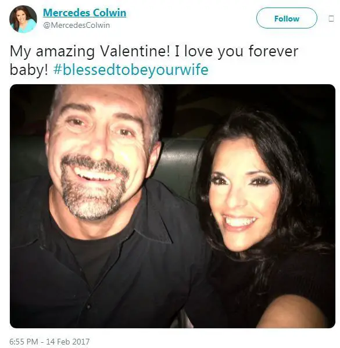
Task: Open Mercedes Colwin's round profile avatar
Action: (x=23, y=19)
